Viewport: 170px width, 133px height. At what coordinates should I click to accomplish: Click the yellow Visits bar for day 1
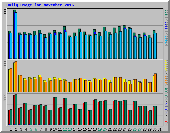[9, 80]
